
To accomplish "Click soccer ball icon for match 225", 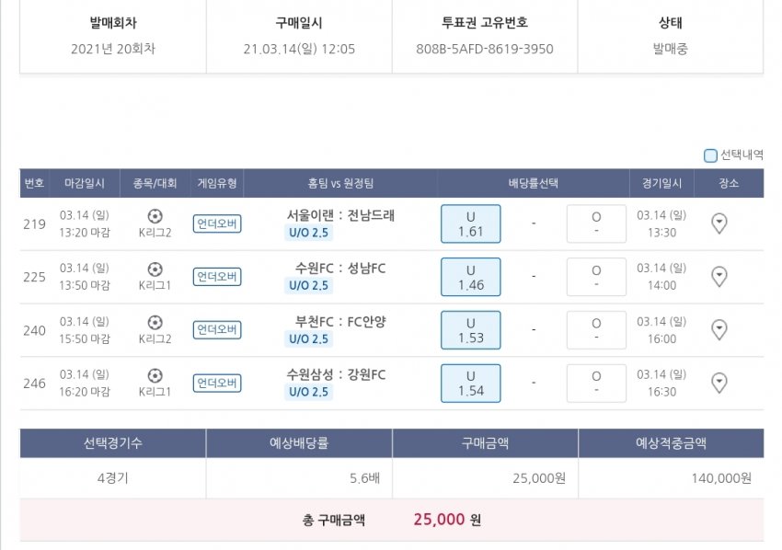I will click(x=155, y=269).
